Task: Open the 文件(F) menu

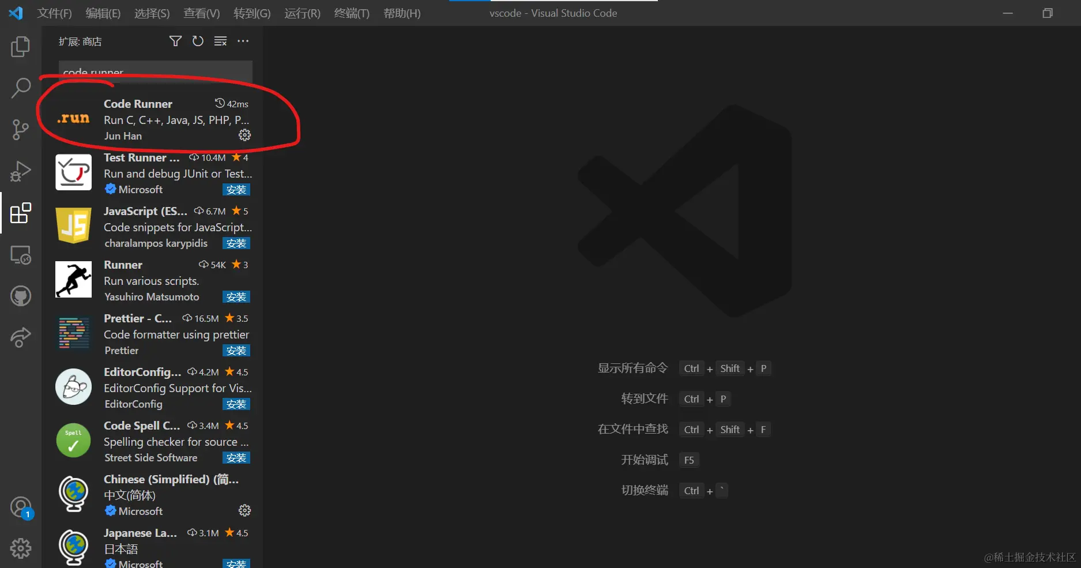Action: (54, 13)
